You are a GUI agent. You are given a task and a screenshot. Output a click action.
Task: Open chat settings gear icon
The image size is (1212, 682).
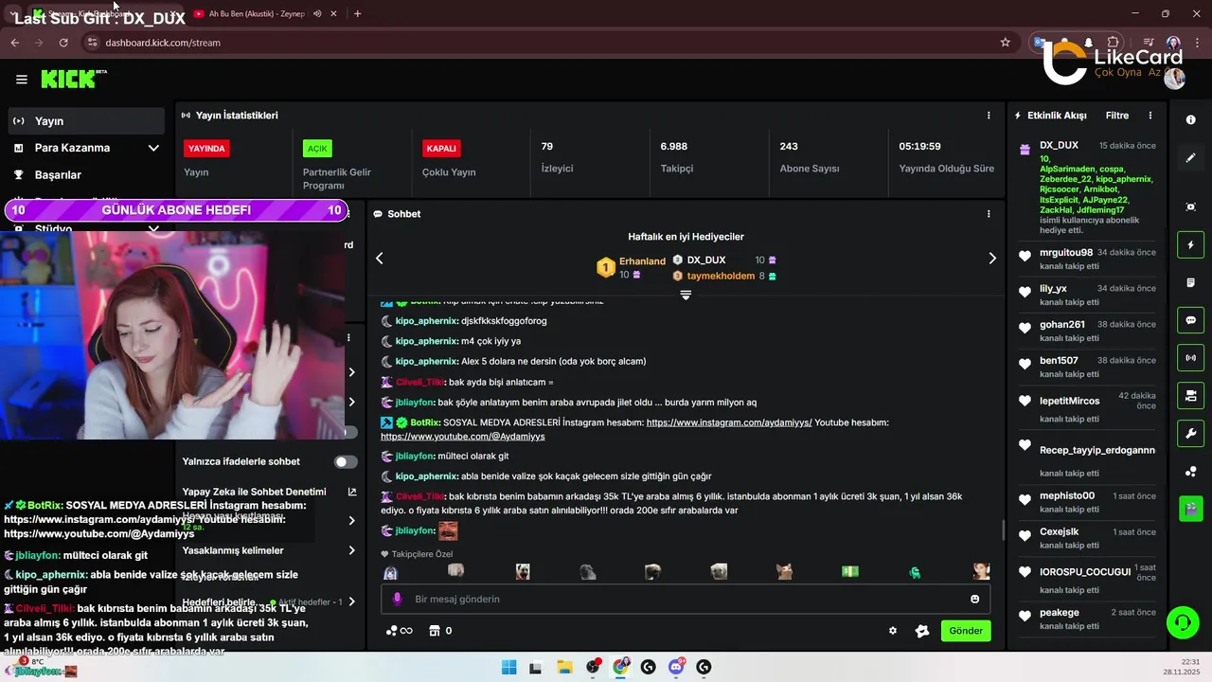tap(892, 631)
